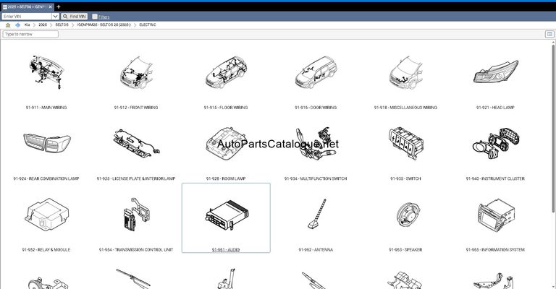Image resolution: width=556 pixels, height=289 pixels.
Task: Click the 91-940 - INSTRUMENT CLUSTER label
Action: point(495,178)
